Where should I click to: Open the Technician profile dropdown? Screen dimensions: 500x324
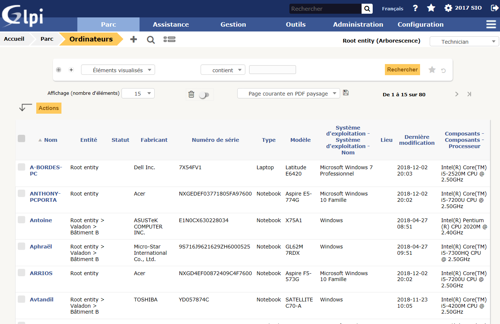point(464,41)
